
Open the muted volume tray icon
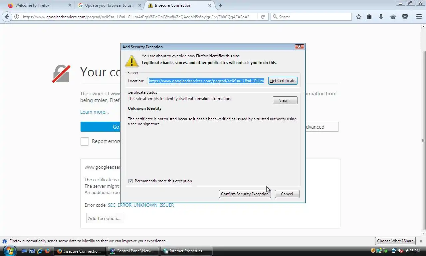400,251
